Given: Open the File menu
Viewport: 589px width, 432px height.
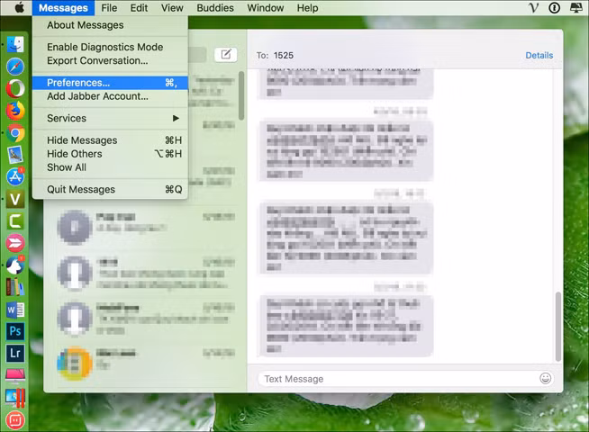Looking at the screenshot, I should pyautogui.click(x=109, y=7).
